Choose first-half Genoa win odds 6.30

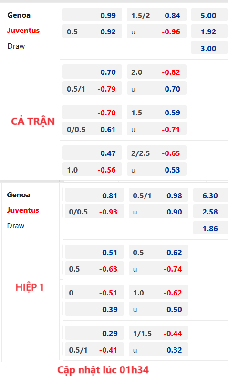point(210,195)
